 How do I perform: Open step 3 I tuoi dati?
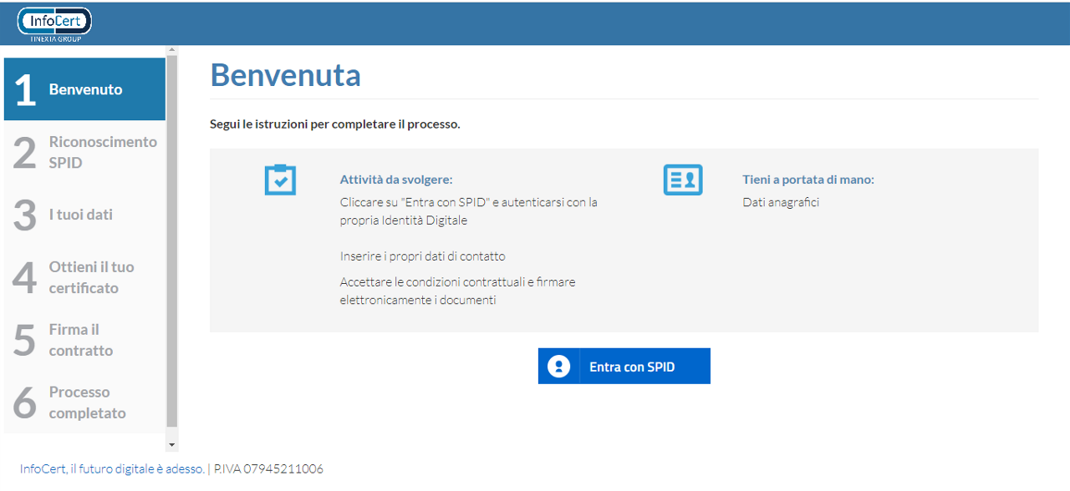(x=84, y=215)
